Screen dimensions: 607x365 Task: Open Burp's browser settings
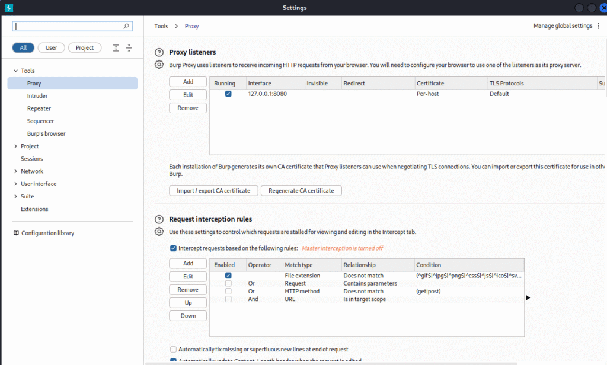[x=46, y=133]
